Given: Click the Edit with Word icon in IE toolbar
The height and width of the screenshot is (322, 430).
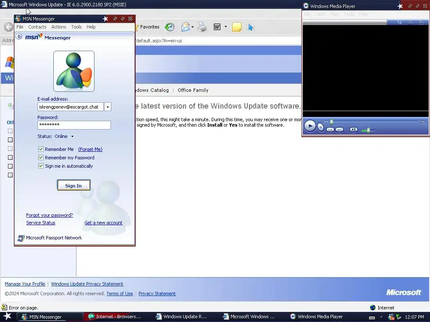Looking at the screenshot, I should [217, 27].
